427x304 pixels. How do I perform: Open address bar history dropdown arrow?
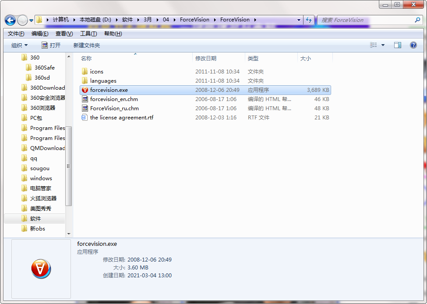(299, 20)
